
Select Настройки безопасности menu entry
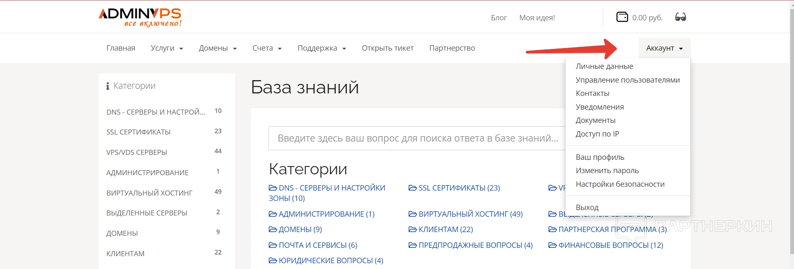(620, 184)
